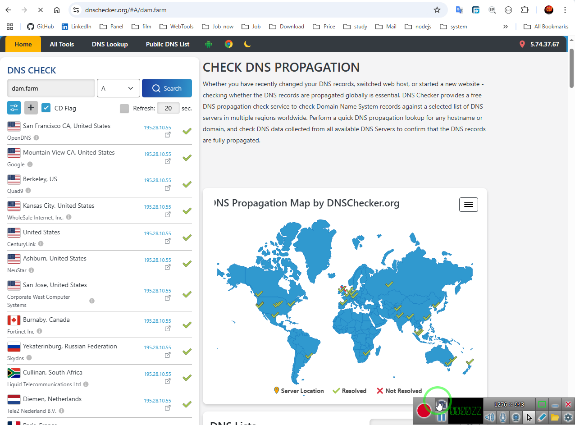Open external link for Burnaby, Canada result
The height and width of the screenshot is (425, 575).
pos(168,329)
